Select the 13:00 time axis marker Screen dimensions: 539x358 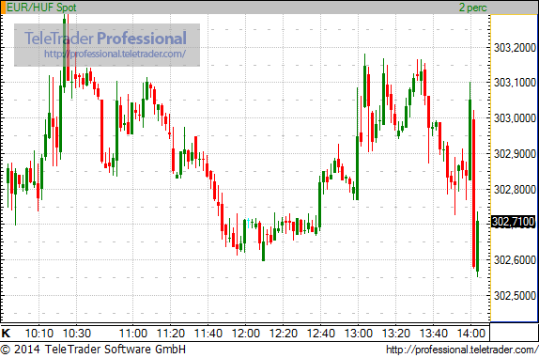click(359, 334)
